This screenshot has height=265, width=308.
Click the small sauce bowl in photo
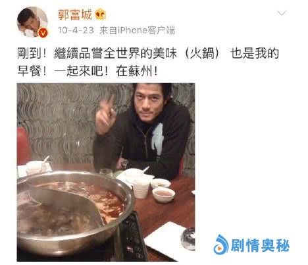tap(163, 194)
